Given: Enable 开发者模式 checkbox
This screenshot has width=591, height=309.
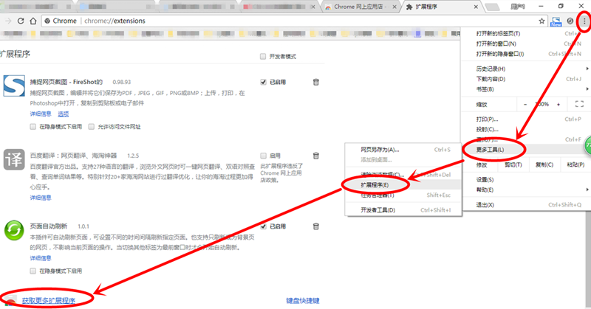Looking at the screenshot, I should 263,57.
